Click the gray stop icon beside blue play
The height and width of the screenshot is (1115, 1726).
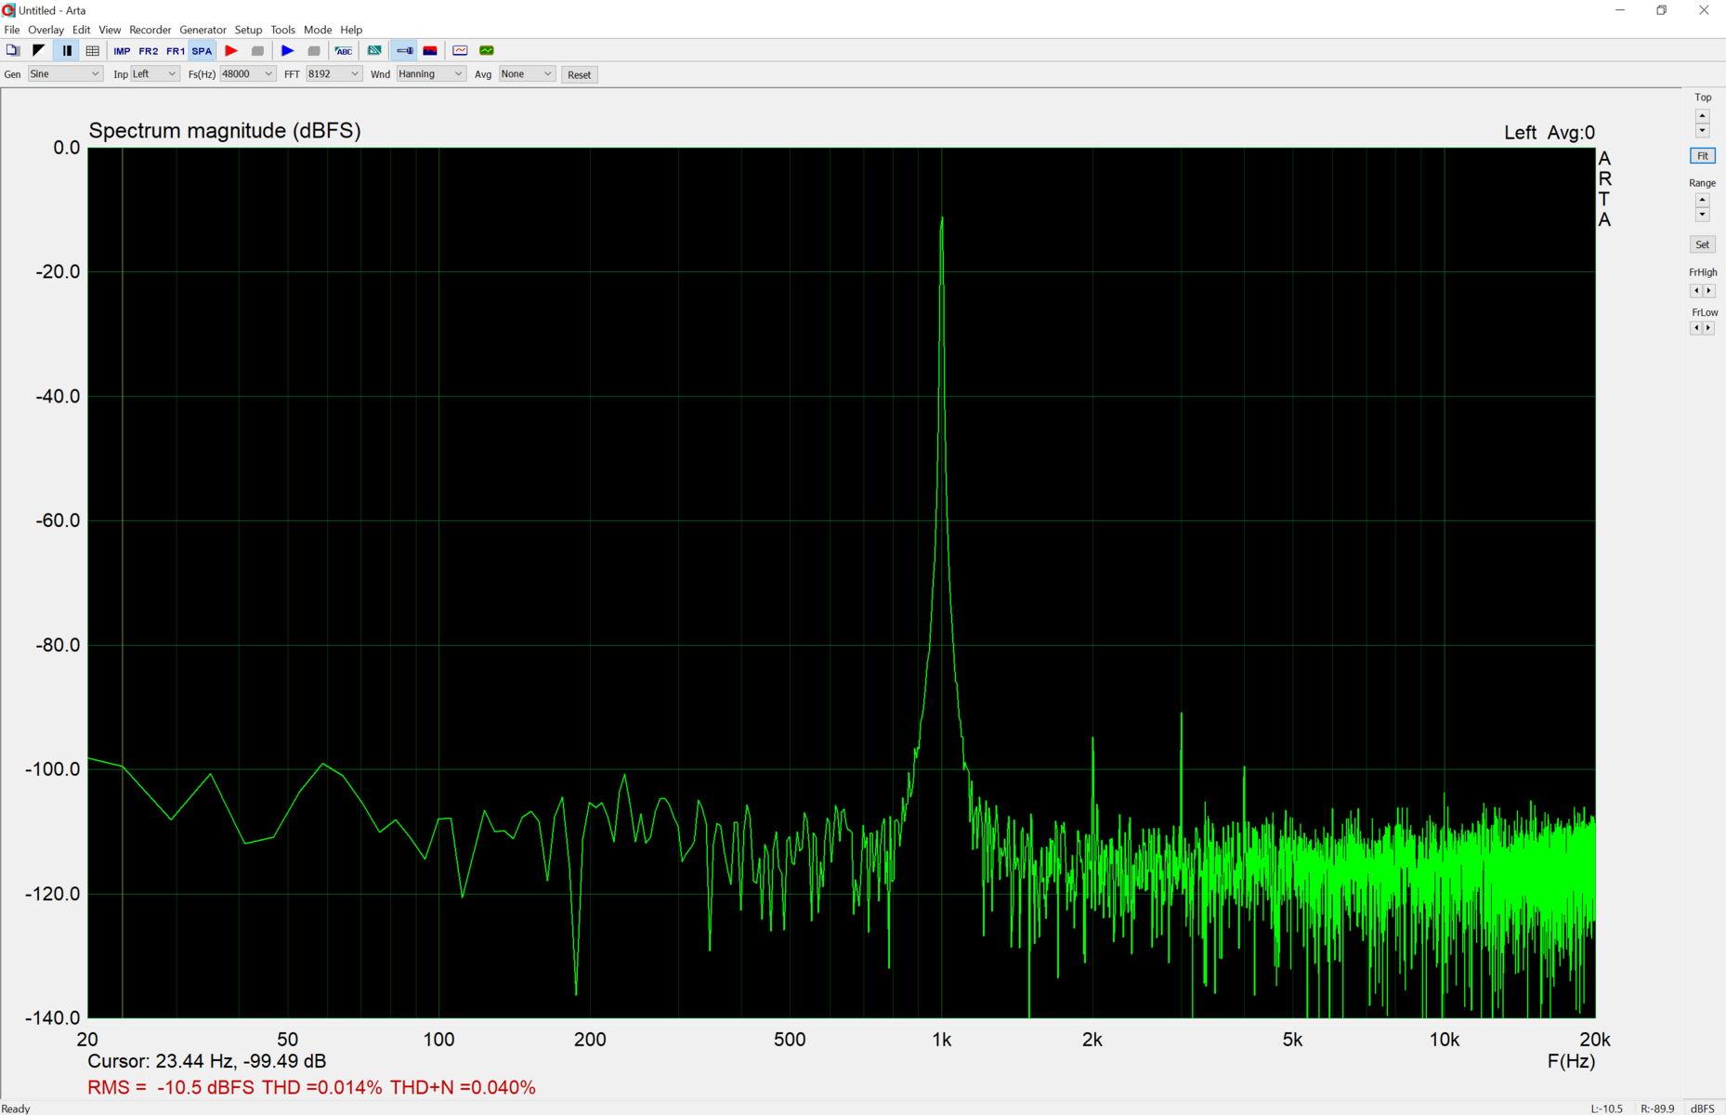[x=314, y=50]
